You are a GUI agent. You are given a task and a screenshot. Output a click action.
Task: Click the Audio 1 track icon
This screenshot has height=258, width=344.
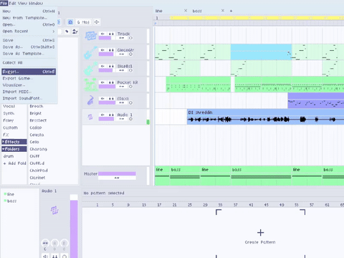(x=90, y=117)
